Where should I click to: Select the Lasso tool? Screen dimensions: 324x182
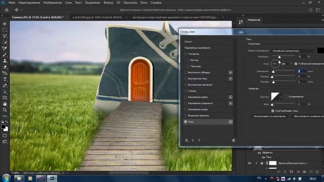pos(5,36)
